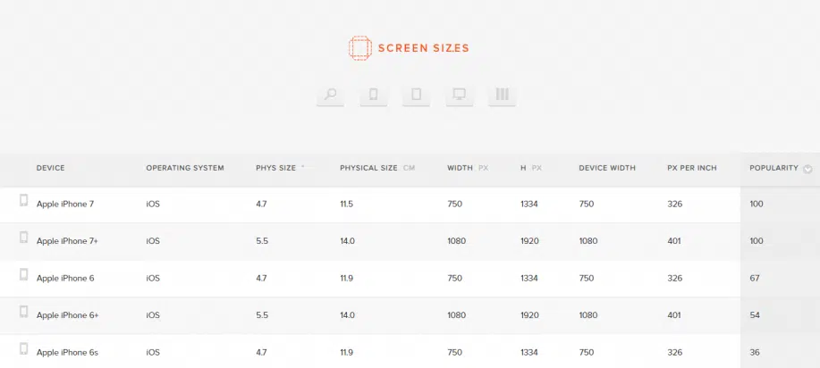Sort table by Device column header
Viewport: 820px width, 368px height.
click(50, 168)
